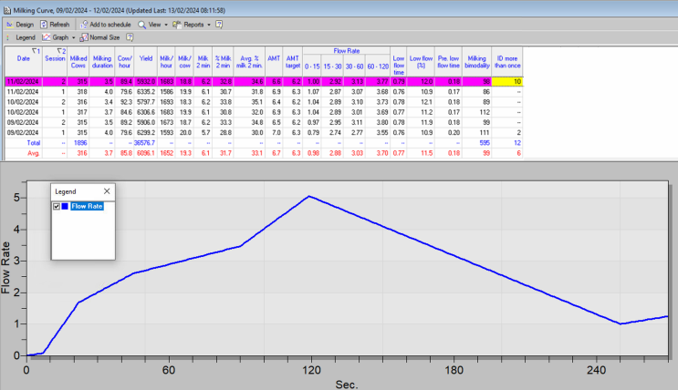Close the Legend floating panel
This screenshot has height=390, width=678.
point(106,191)
